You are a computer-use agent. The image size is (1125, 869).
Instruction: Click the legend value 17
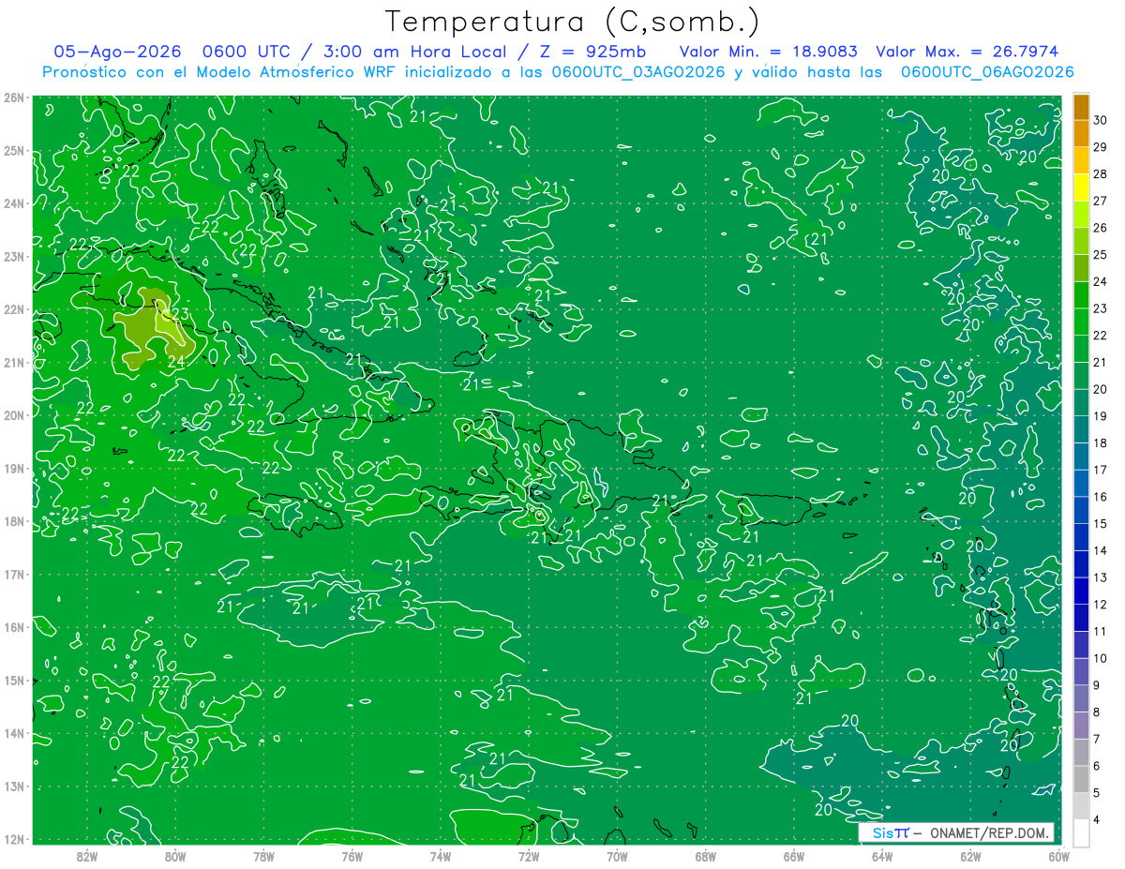point(1101,470)
